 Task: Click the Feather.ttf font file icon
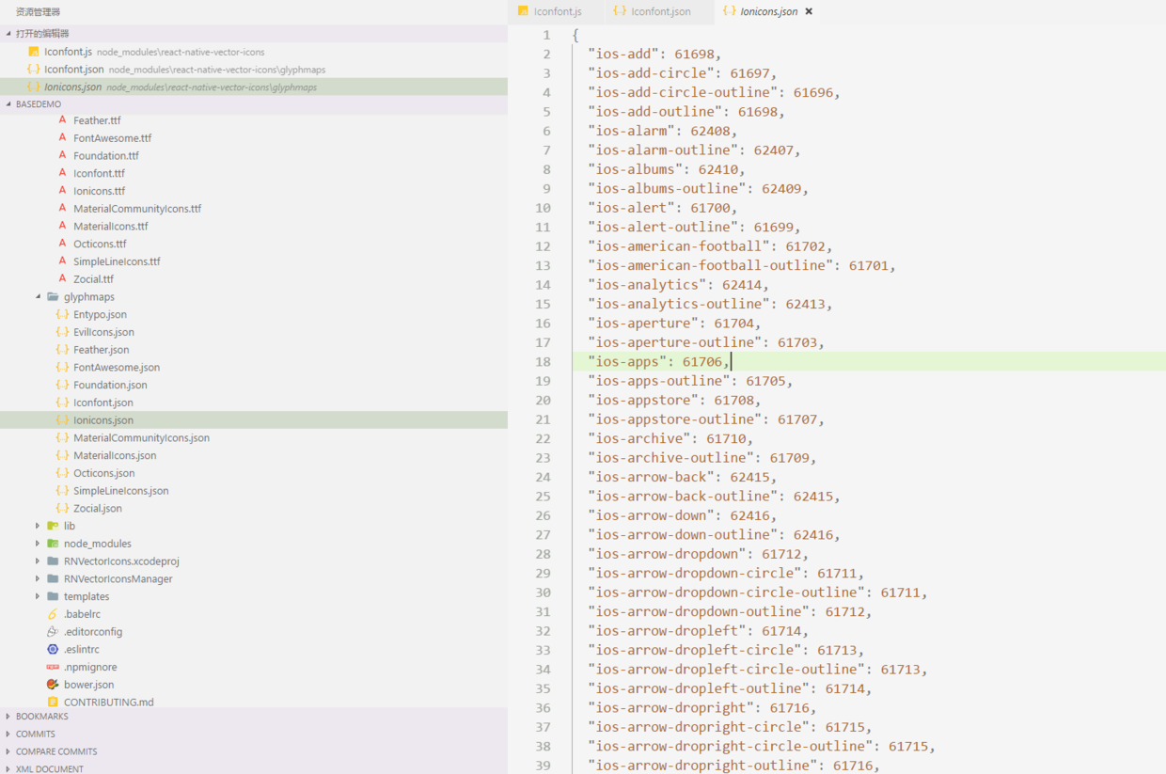pyautogui.click(x=63, y=120)
